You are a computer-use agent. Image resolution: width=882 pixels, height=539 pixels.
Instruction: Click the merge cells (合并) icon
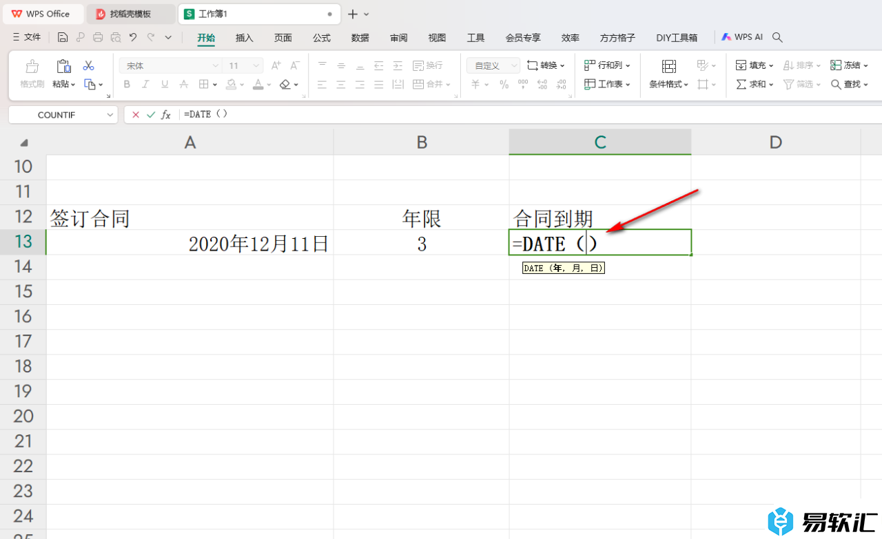click(x=431, y=84)
